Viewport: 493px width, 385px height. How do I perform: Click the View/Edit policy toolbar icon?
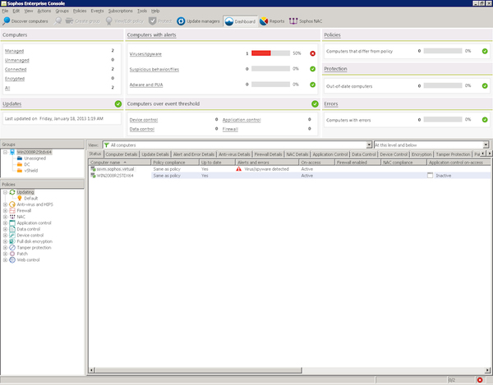click(x=108, y=21)
